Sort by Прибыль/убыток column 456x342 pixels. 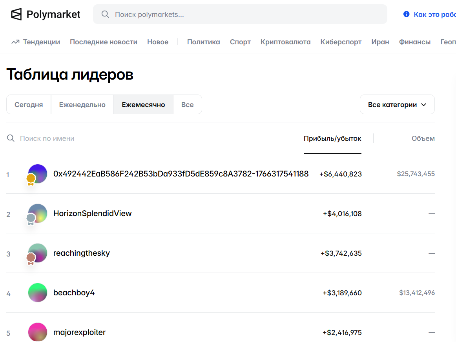332,138
